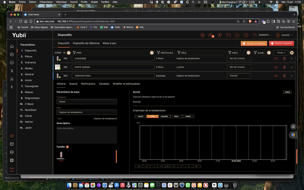Viewport: 304px width, 190px height.
Task: Toggle visibility eye for TEMPERATURES device
Action: (276, 76)
